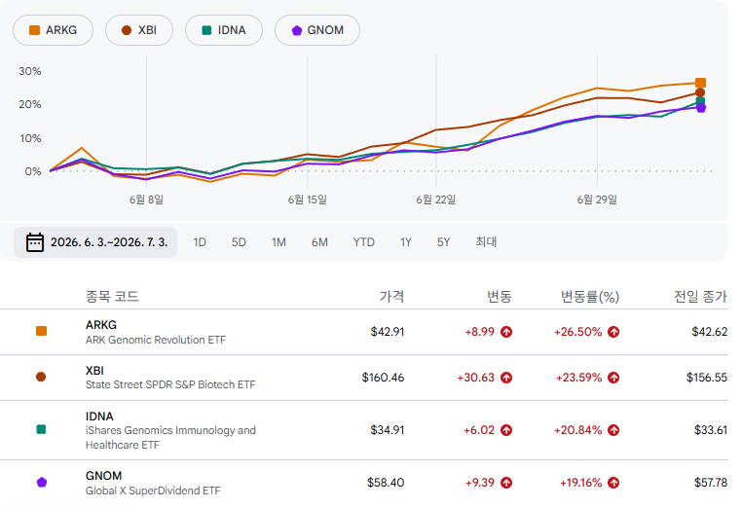
Task: Click the up-arrow icon next to +20.84%
Action: click(x=613, y=430)
